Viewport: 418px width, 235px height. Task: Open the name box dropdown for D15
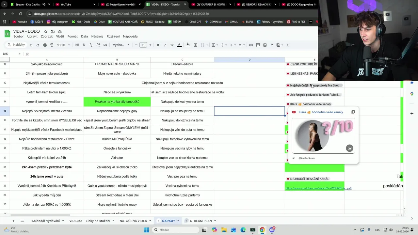click(20, 54)
